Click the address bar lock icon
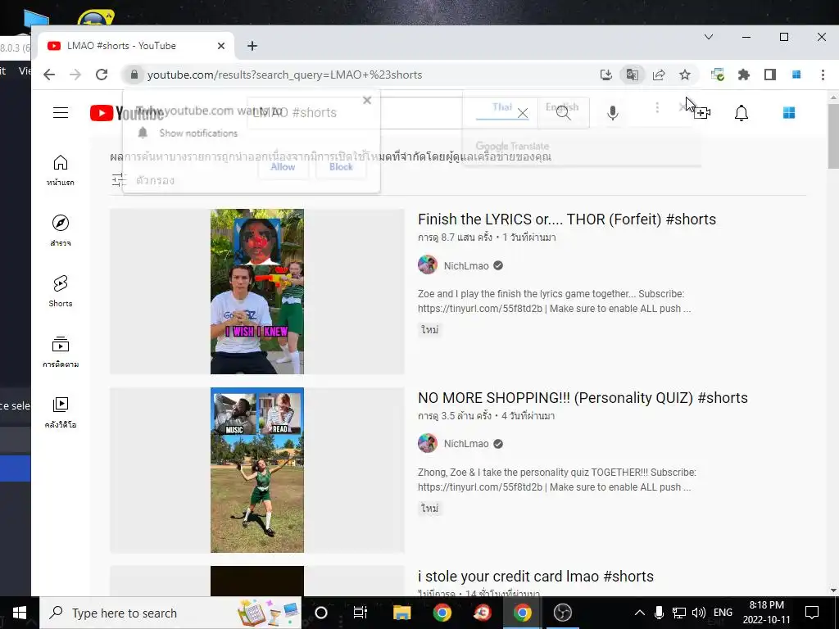Screen dimensions: 839x629 click(135, 75)
